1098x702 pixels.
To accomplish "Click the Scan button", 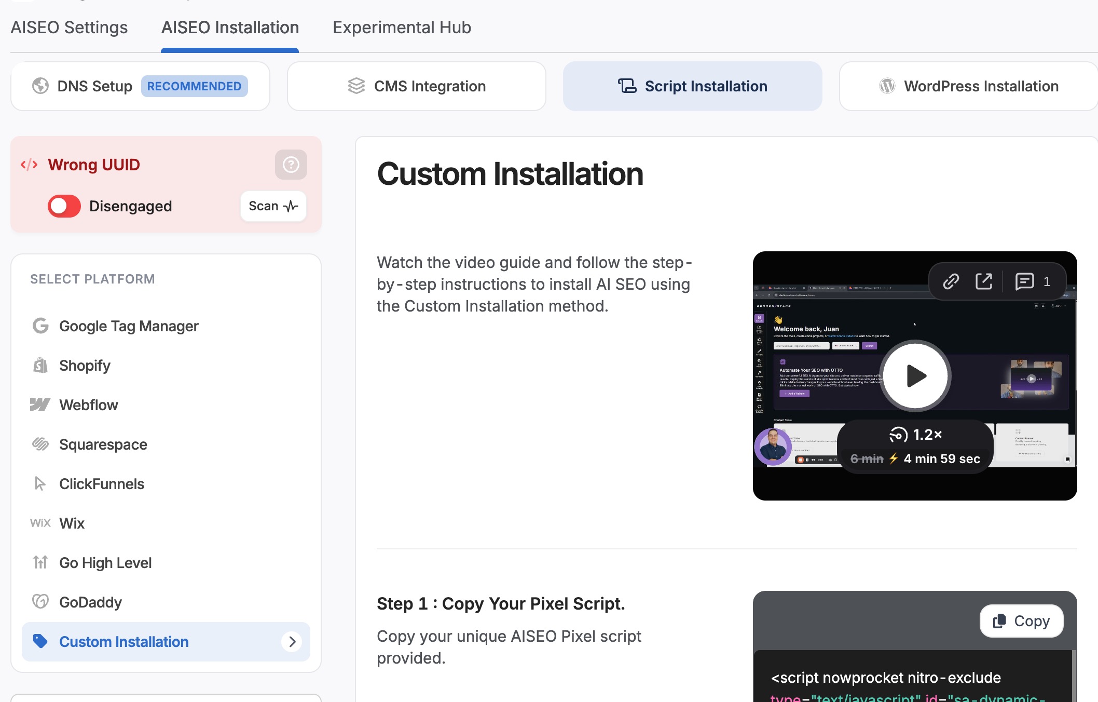I will pos(273,206).
